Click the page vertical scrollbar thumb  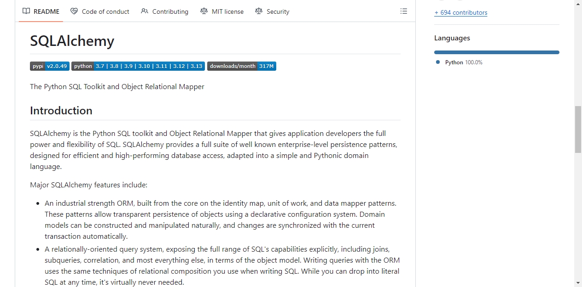click(578, 129)
